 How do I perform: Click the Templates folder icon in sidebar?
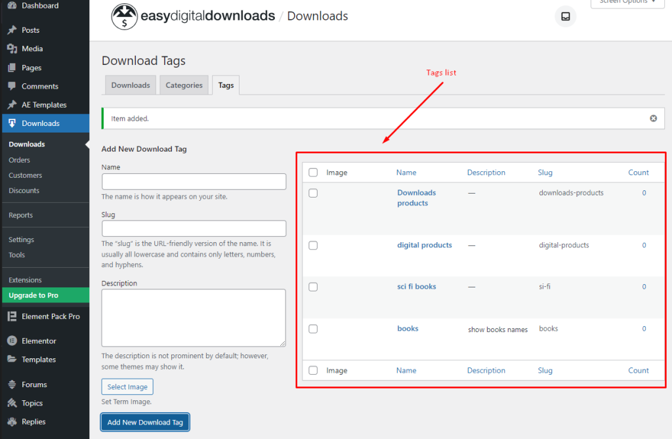12,360
